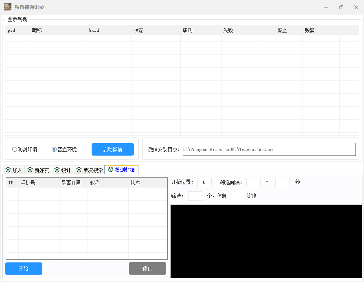Click the layered icon on 加人 tab
364x282 pixels.
[x=8, y=170]
